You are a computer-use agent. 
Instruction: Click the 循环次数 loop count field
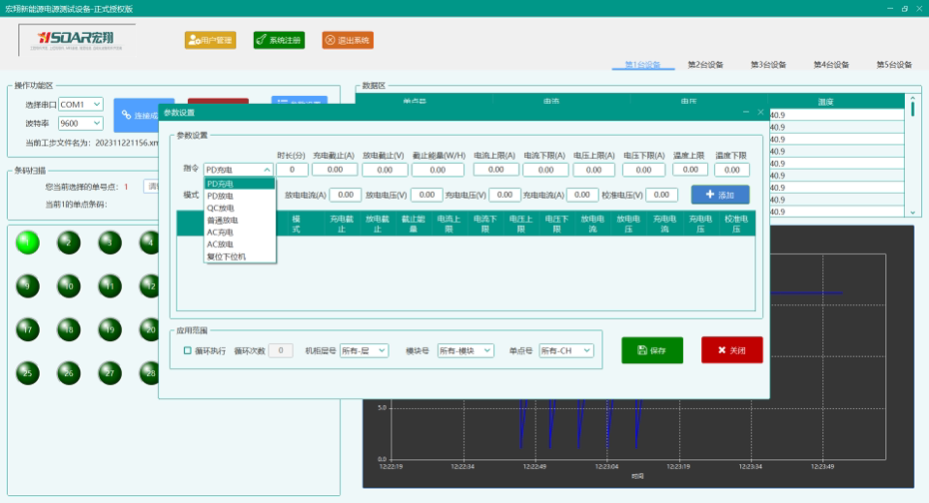(281, 351)
